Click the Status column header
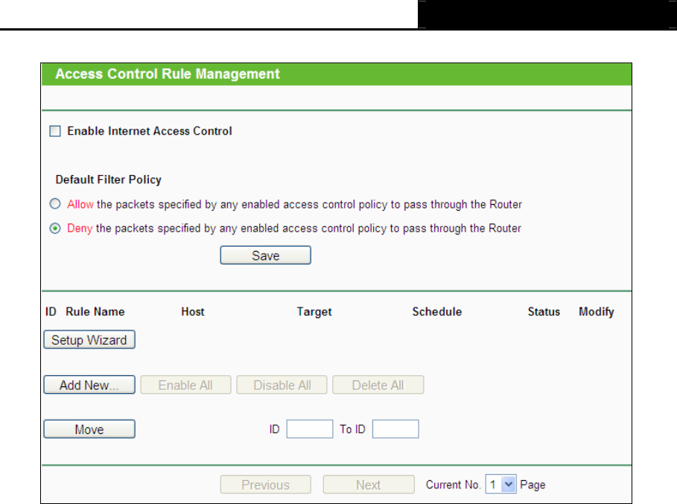 [x=544, y=311]
